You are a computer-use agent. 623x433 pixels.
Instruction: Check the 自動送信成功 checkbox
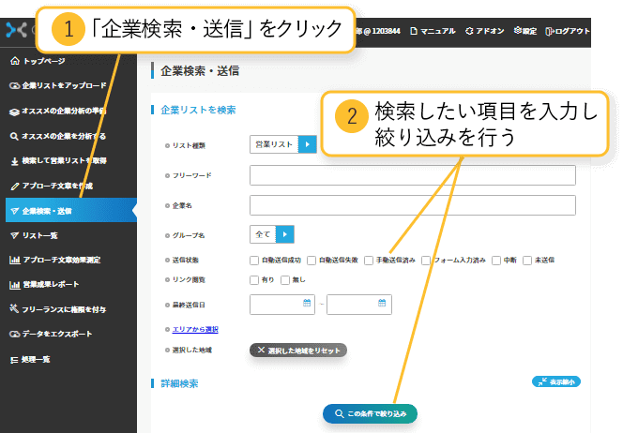pos(254,261)
